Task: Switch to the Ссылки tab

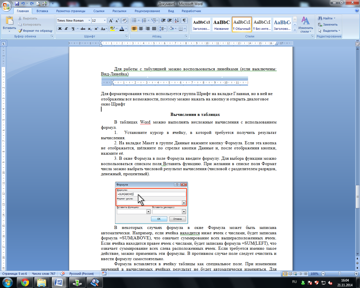Action: (x=99, y=11)
